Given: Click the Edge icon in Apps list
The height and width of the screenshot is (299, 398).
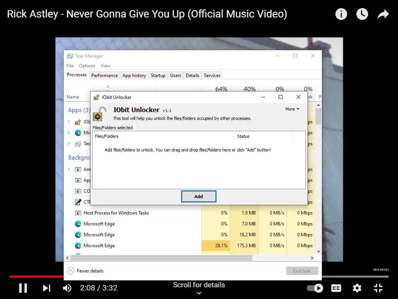Looking at the screenshot, I should pyautogui.click(x=78, y=133).
